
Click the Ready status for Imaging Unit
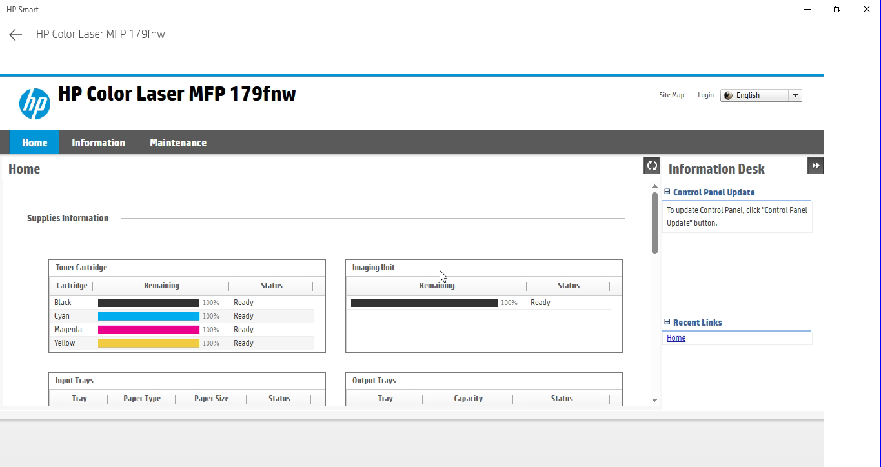540,303
